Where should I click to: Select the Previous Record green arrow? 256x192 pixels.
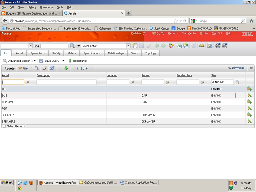click(x=156, y=45)
